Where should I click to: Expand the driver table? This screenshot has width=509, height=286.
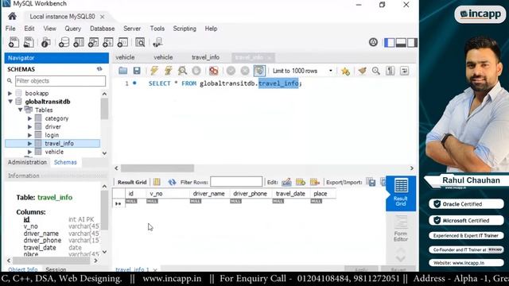pos(29,127)
